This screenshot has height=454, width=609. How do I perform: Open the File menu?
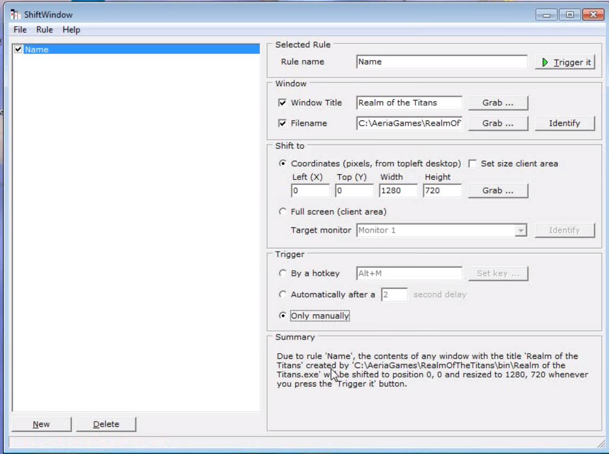click(20, 30)
